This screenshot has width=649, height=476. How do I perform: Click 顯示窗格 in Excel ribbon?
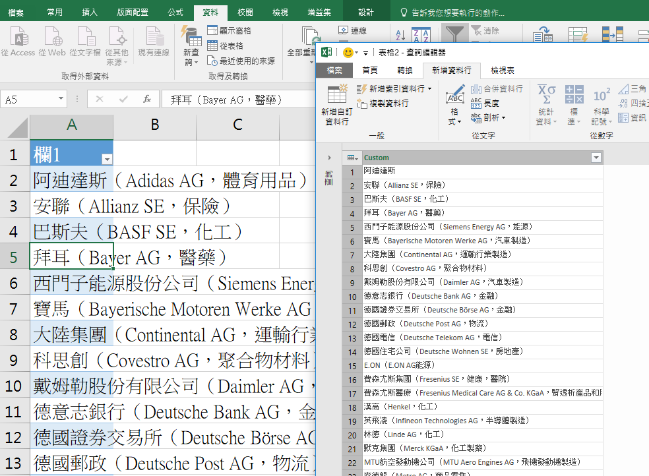pos(230,30)
